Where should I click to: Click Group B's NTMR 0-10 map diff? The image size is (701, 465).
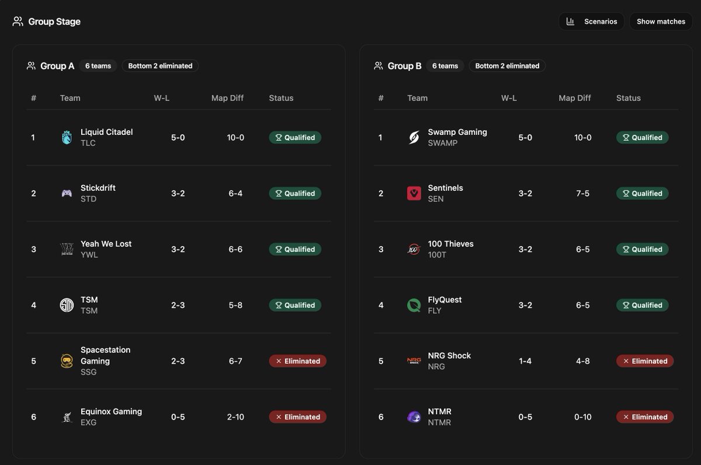(x=582, y=417)
